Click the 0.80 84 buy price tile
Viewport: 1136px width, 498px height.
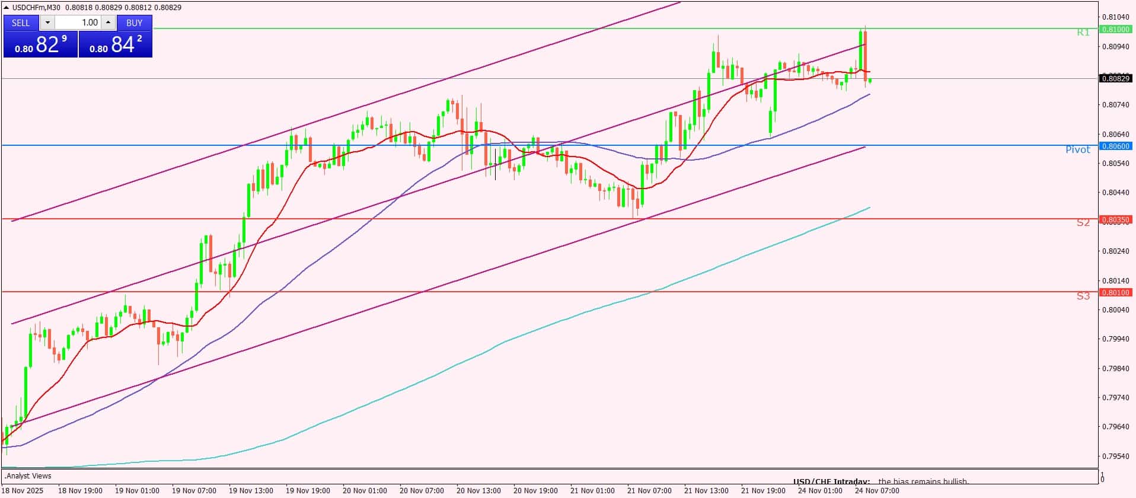116,44
